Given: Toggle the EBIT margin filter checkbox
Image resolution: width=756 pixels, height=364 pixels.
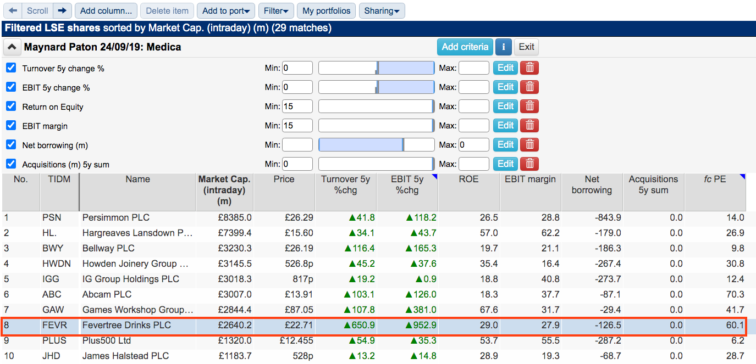Looking at the screenshot, I should [x=10, y=126].
